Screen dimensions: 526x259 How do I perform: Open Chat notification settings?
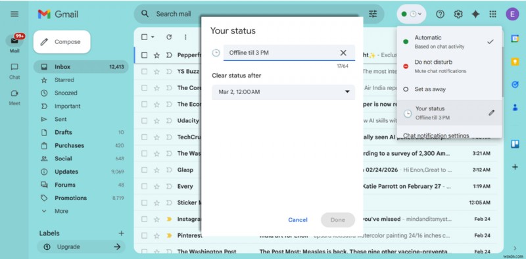click(x=436, y=135)
